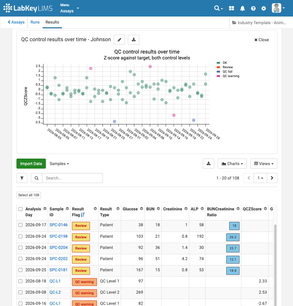Click the QC warning pink legend swatch
293x306 pixels.
(218, 76)
